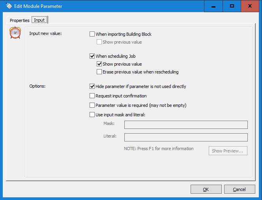262x200 pixels.
Task: Click the Mask input field
Action: click(186, 125)
